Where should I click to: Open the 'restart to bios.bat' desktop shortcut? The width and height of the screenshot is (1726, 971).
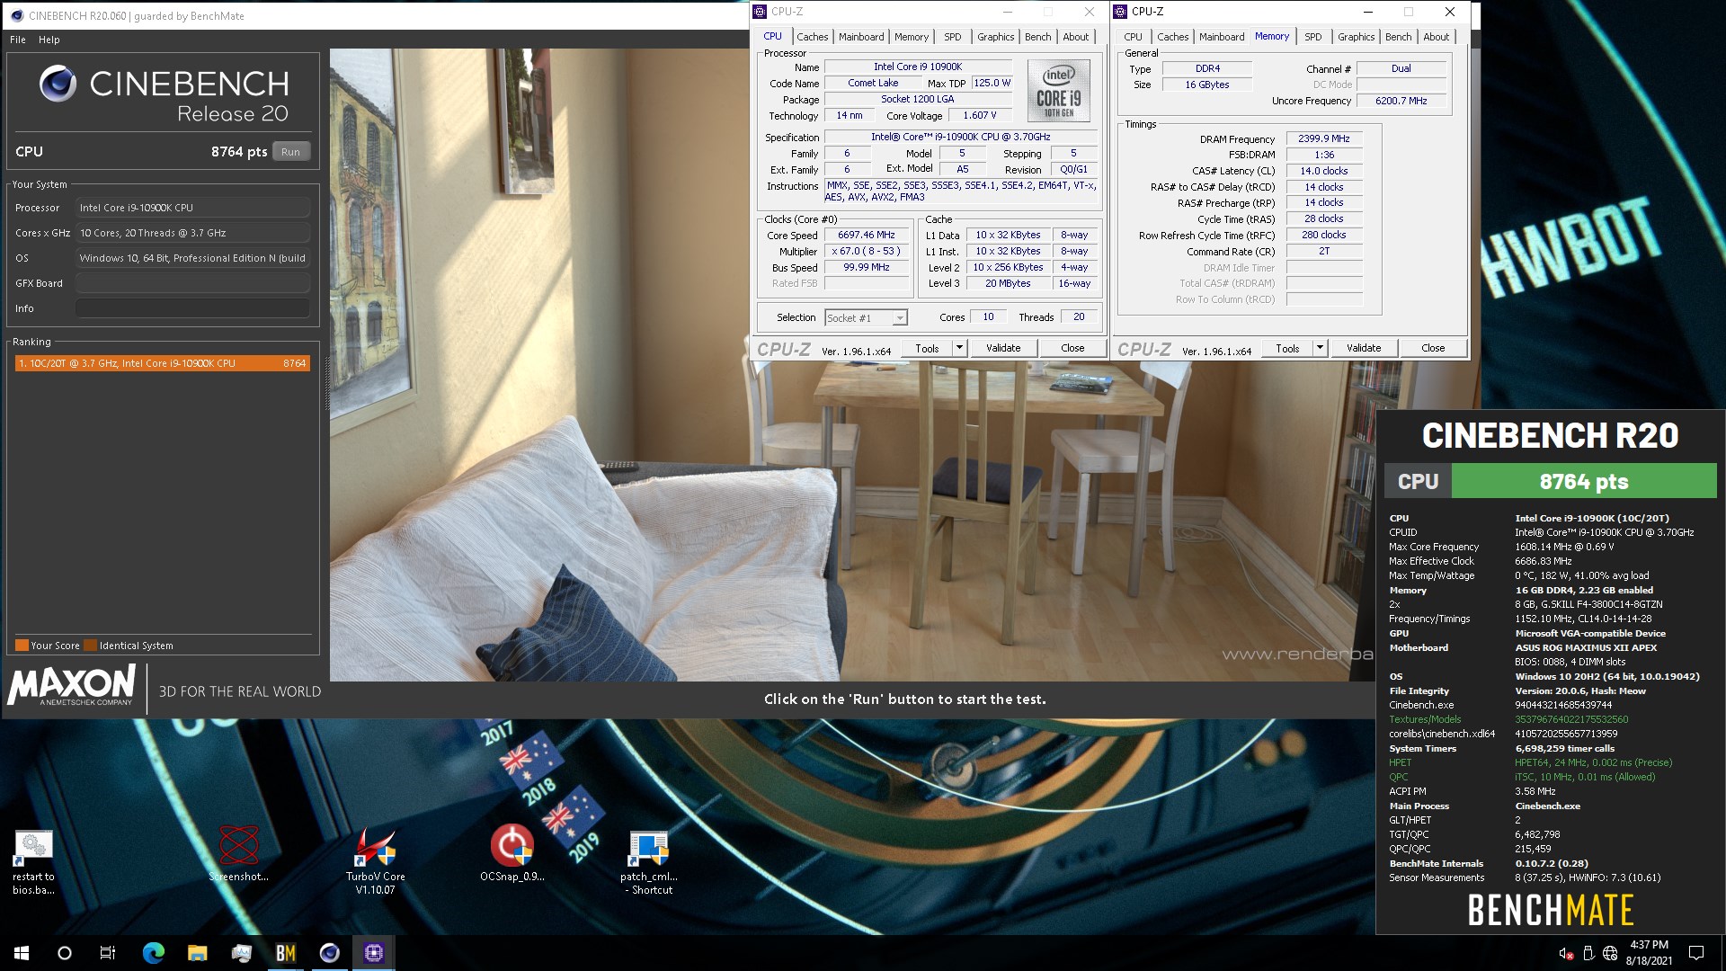(x=33, y=861)
